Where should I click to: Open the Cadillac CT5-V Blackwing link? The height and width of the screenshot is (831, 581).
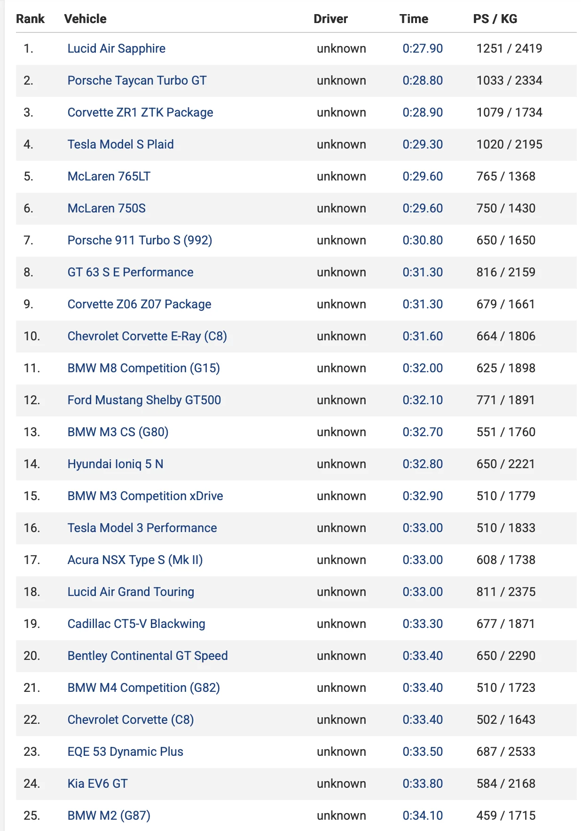pos(136,624)
